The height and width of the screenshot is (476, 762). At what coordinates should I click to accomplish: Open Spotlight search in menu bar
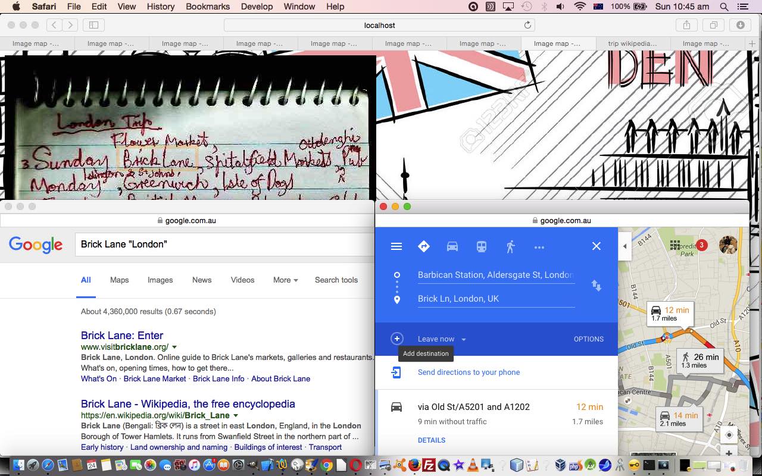[724, 7]
